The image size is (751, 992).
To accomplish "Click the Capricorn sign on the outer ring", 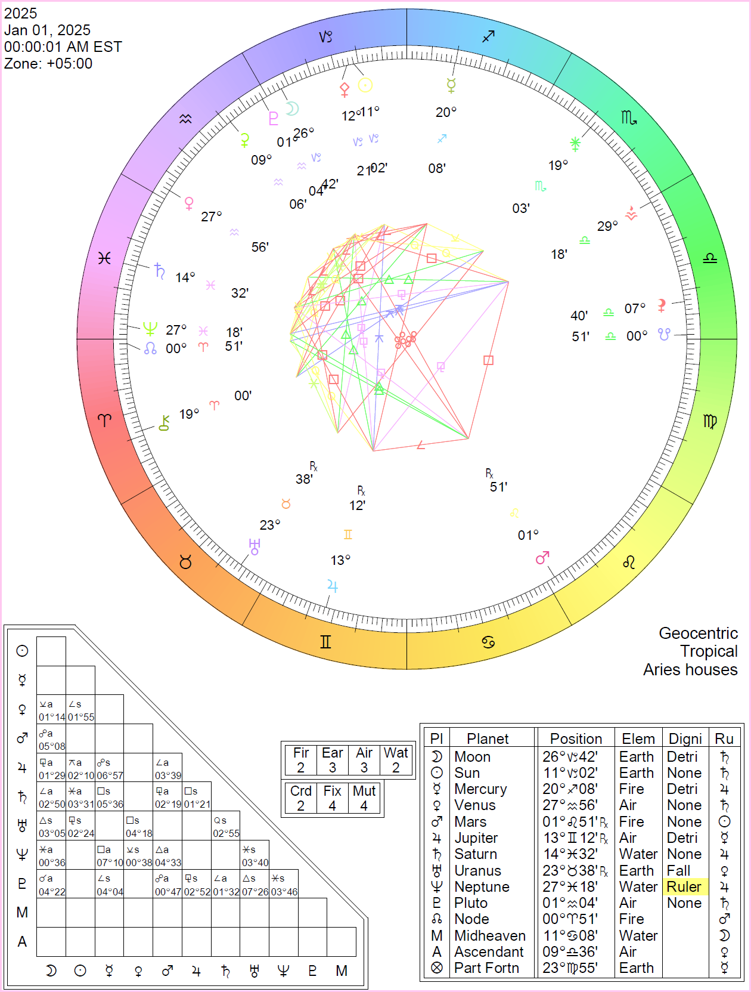I will [325, 37].
